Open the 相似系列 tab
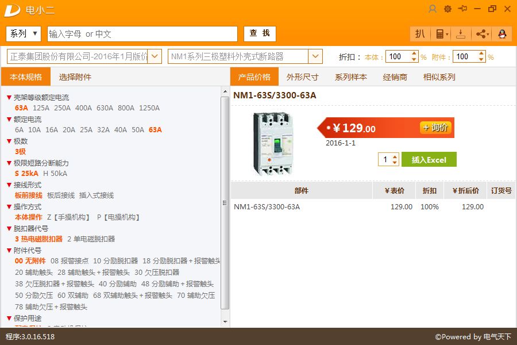Image resolution: width=517 pixels, height=345 pixels. coord(439,77)
